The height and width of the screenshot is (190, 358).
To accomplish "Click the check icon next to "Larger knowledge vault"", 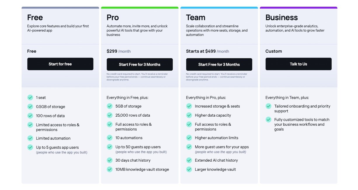I will 189,169.
